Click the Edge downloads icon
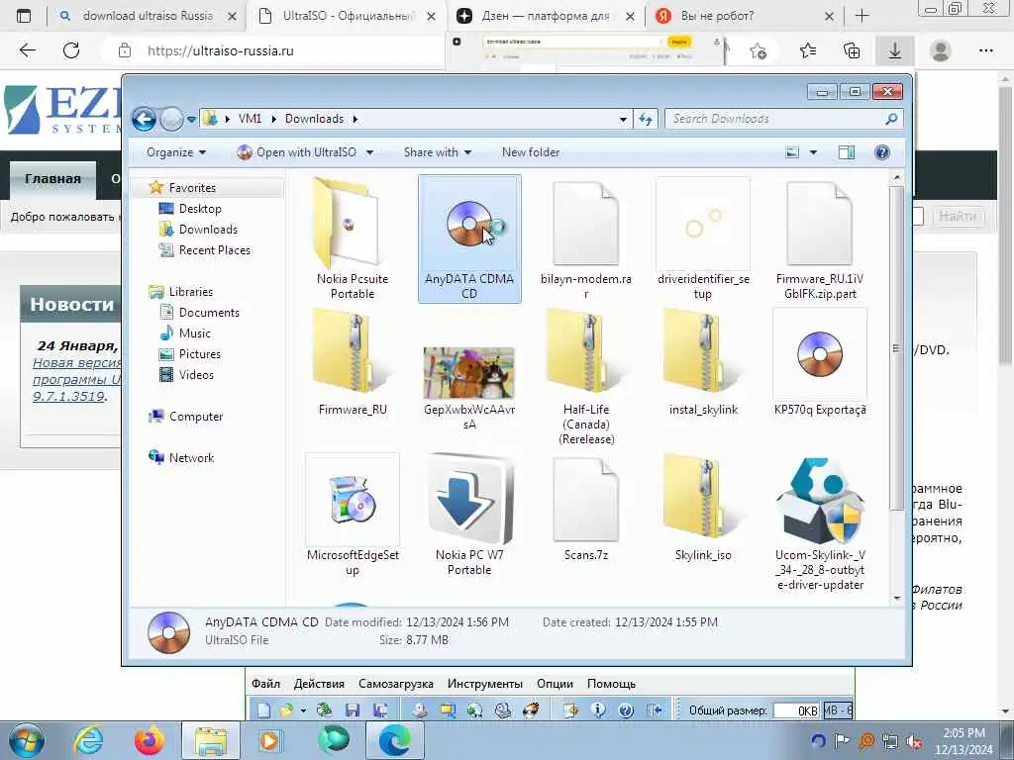This screenshot has width=1014, height=760. (x=895, y=50)
